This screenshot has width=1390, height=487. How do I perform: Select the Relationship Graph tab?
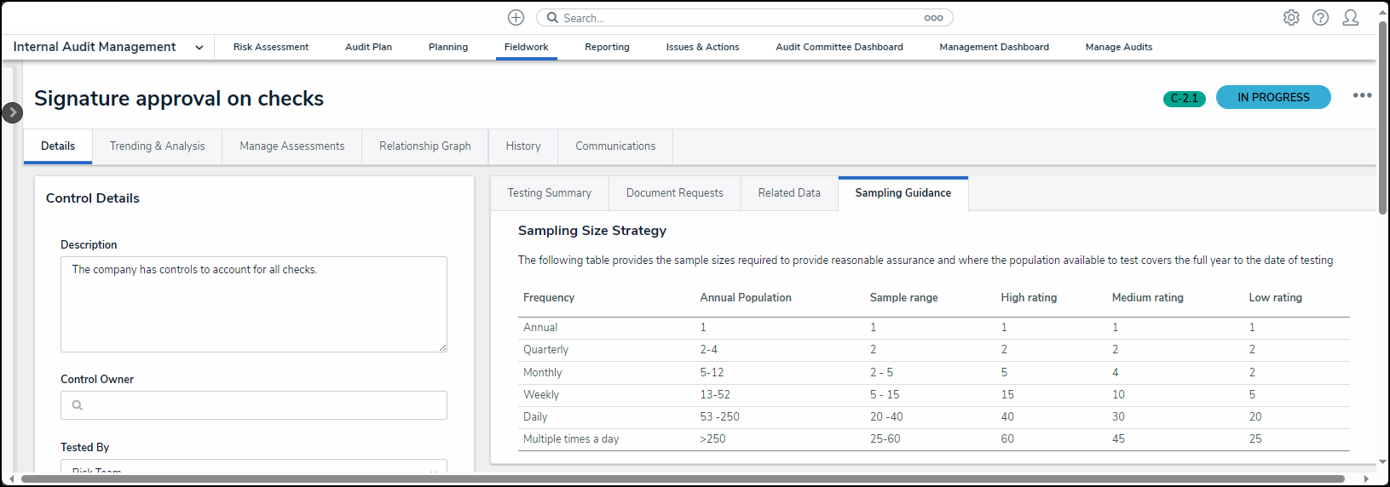pos(424,146)
